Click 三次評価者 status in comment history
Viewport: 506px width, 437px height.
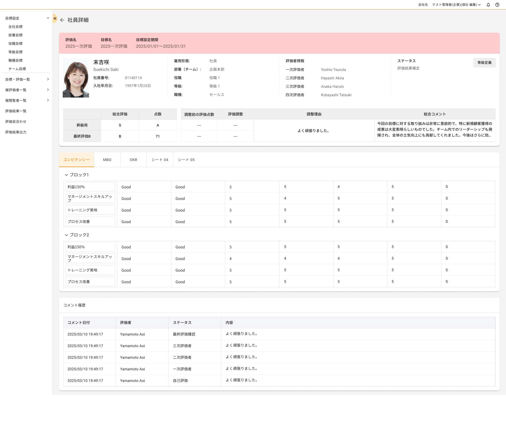tap(182, 346)
